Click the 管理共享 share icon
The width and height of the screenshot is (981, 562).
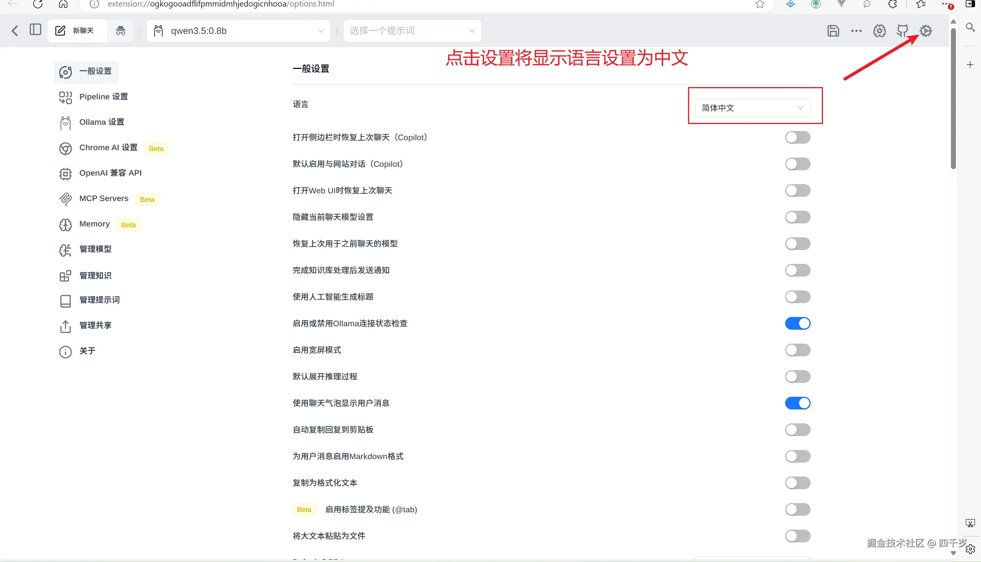(x=65, y=326)
